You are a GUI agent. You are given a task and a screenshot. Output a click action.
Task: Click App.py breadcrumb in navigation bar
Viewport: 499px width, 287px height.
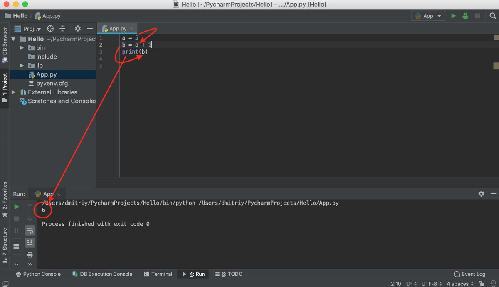47,16
